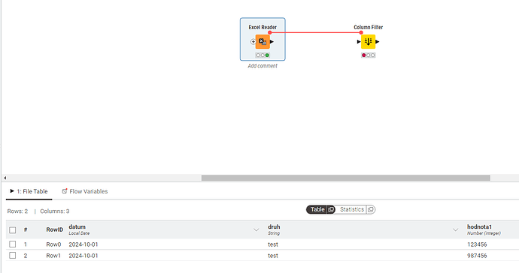This screenshot has height=273, width=519.
Task: Click the horizontal canvas scrollbar thumb
Action: (x=346, y=178)
